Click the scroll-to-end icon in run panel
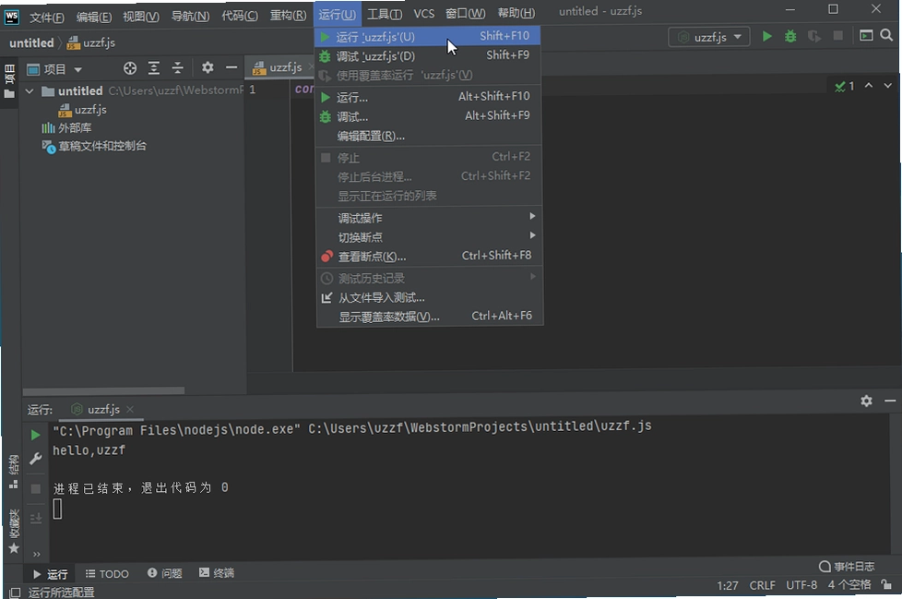 (36, 518)
